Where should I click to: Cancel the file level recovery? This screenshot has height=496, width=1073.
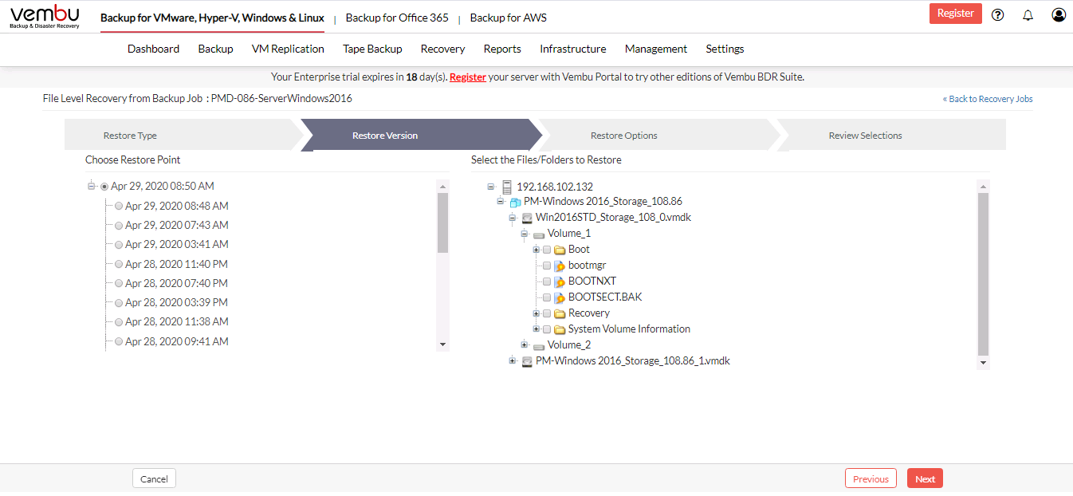154,478
